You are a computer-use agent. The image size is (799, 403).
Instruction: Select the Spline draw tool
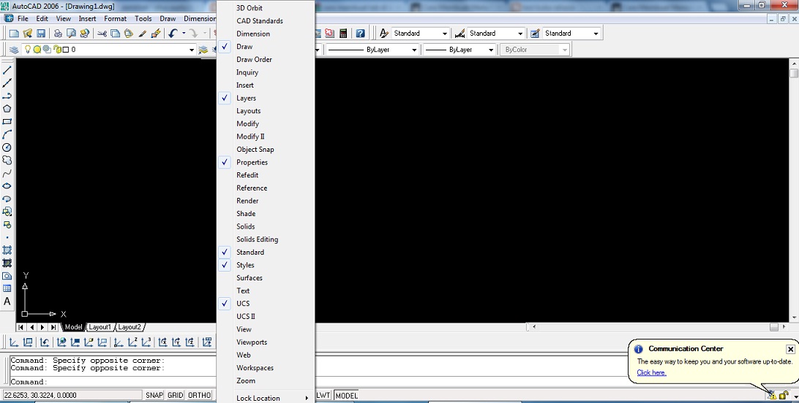click(x=7, y=173)
